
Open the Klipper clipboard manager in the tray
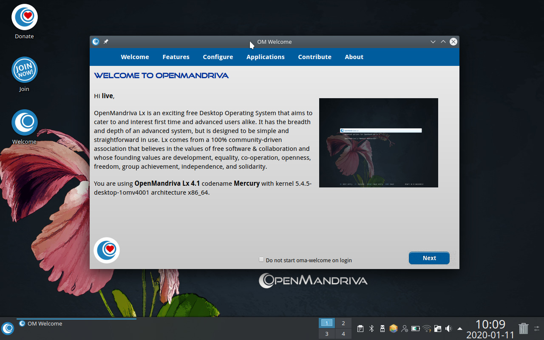[x=360, y=328]
